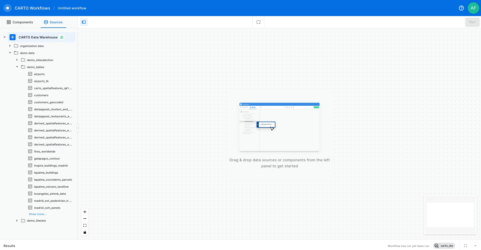Click CARTO Data Warehouse connection icon

13,37
